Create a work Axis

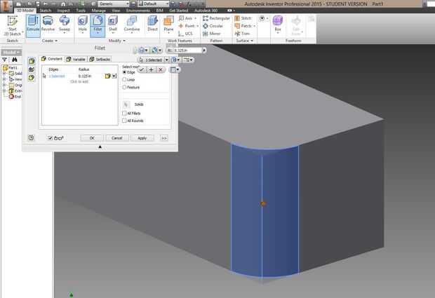pyautogui.click(x=188, y=18)
